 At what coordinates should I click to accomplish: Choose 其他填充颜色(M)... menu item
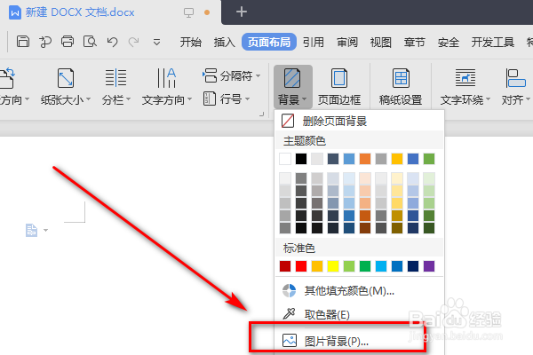point(359,291)
